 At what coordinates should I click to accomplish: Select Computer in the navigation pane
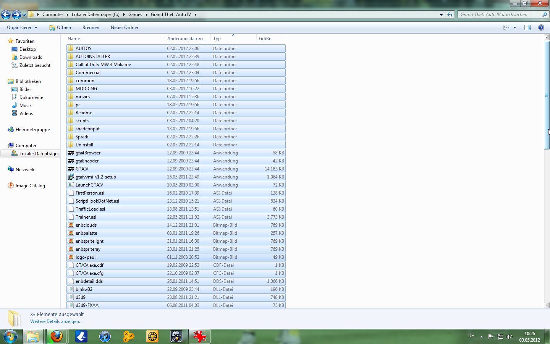point(26,146)
